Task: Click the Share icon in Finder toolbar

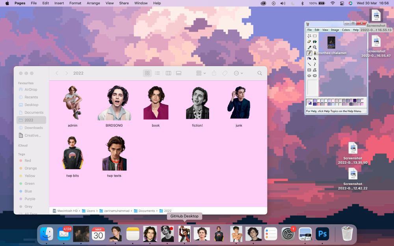Action: (x=214, y=73)
